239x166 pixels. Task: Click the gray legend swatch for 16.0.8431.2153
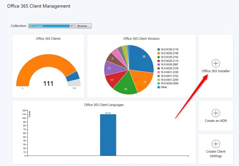[159, 76]
